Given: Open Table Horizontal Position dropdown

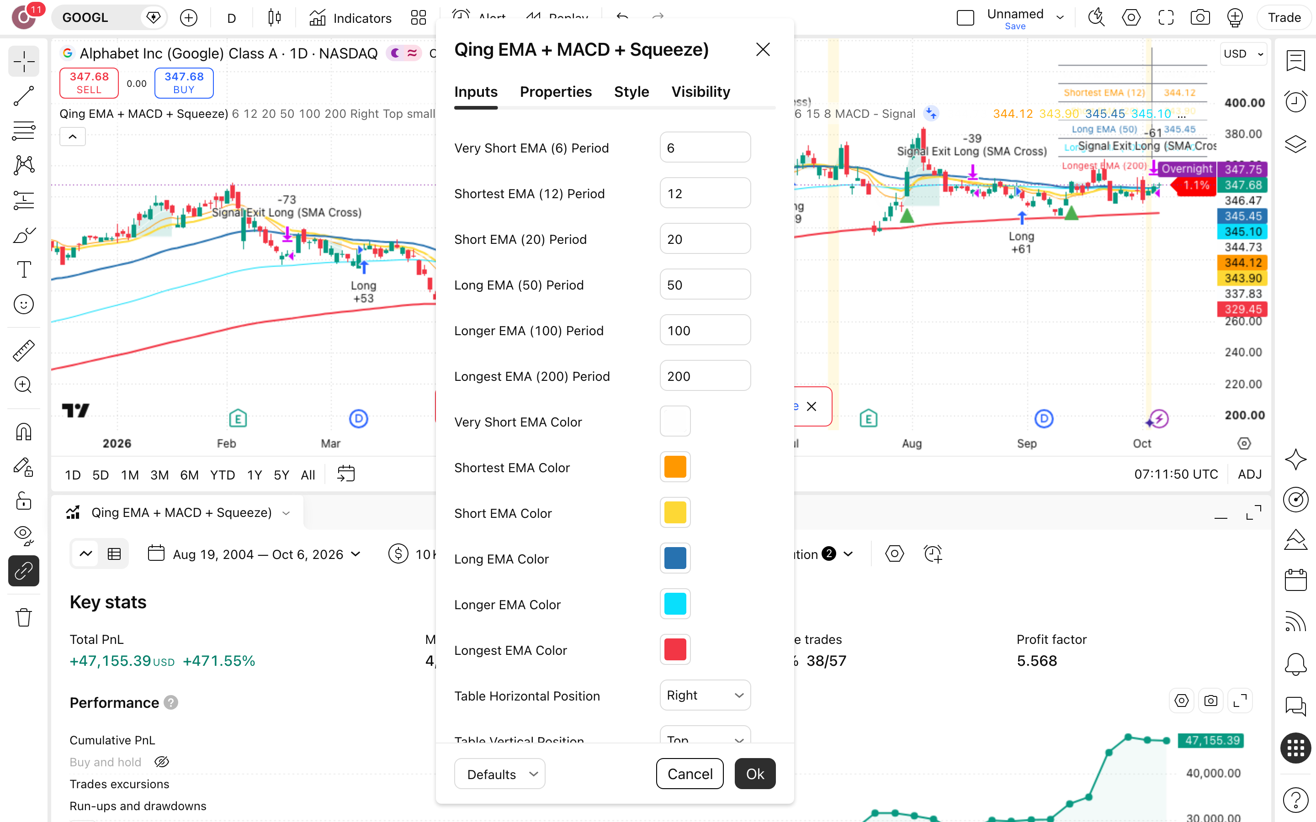Looking at the screenshot, I should [705, 695].
